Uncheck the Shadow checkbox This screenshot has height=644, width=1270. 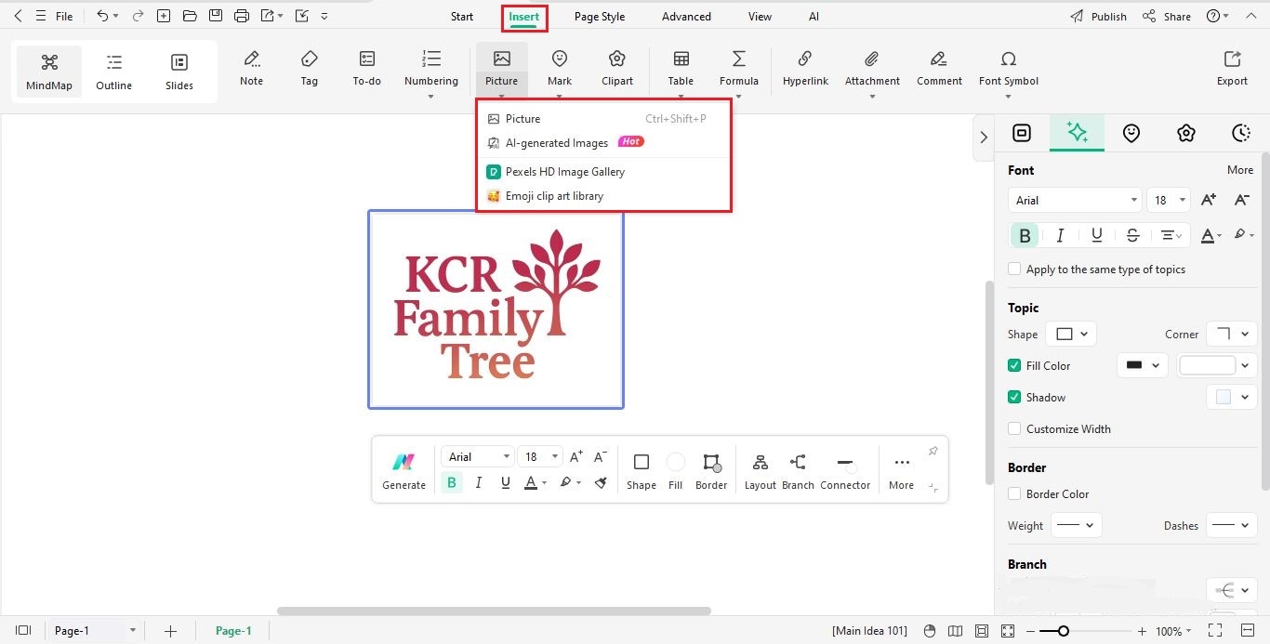[1014, 397]
